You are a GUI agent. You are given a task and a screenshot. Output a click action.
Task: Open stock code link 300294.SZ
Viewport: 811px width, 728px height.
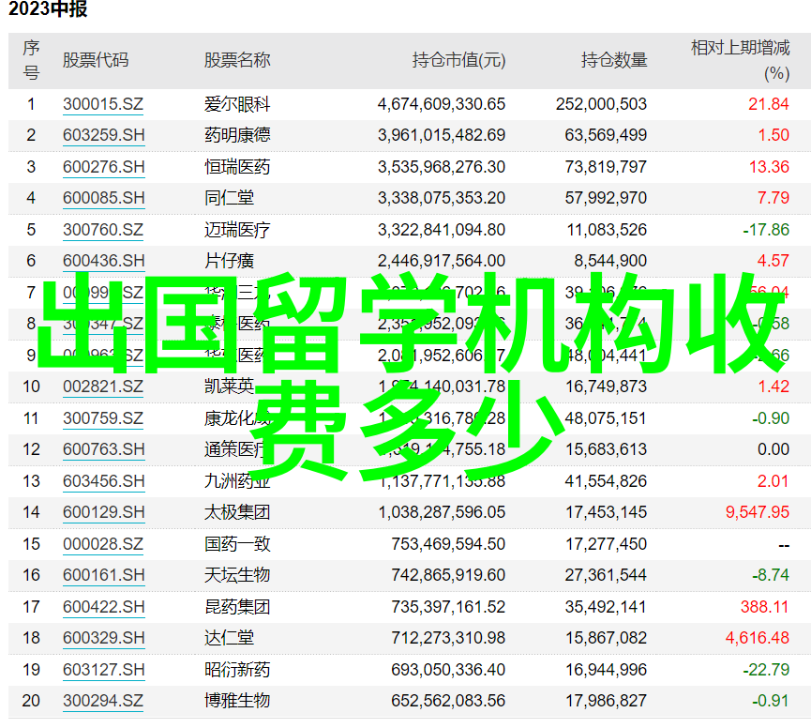click(x=103, y=701)
